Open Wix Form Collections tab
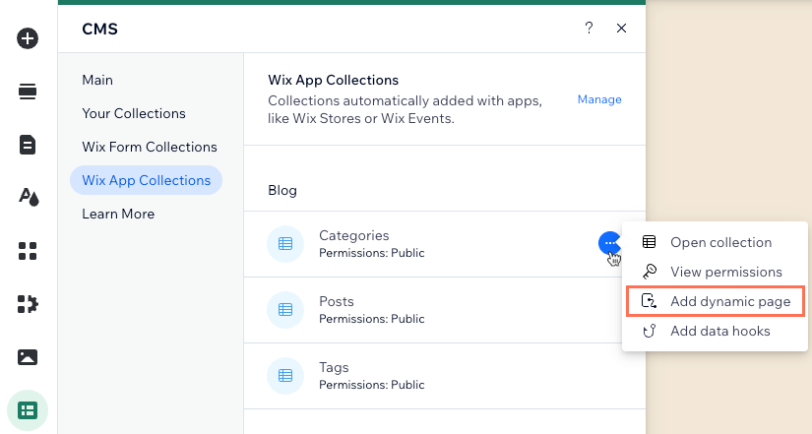The image size is (812, 434). [150, 147]
